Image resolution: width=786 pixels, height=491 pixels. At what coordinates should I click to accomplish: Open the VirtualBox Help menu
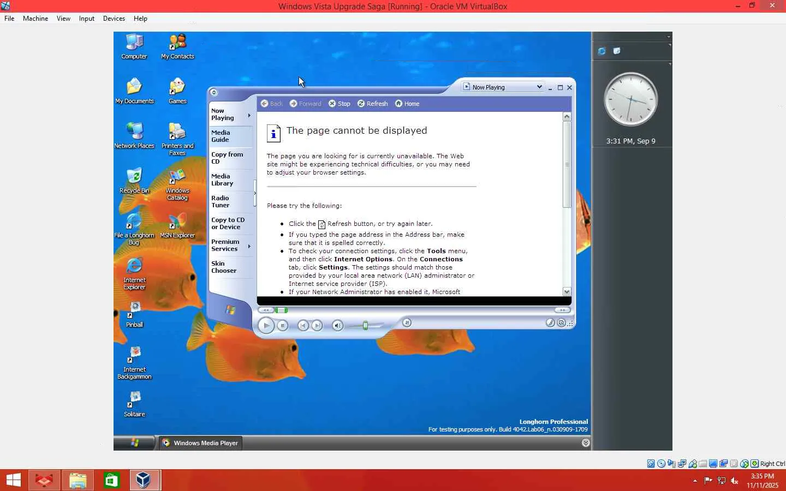140,19
